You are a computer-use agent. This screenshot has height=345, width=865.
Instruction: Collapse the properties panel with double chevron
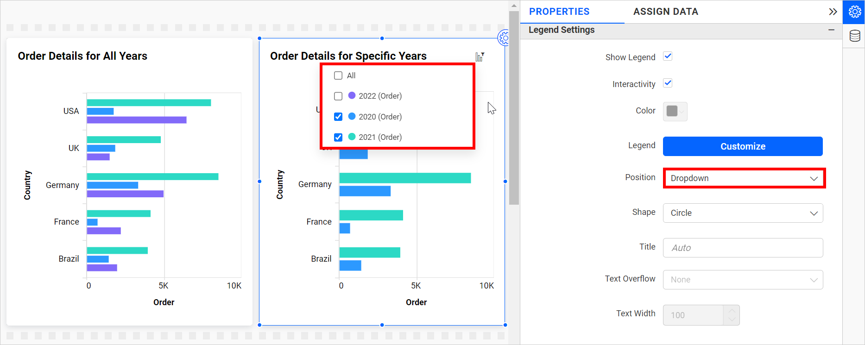(x=833, y=12)
